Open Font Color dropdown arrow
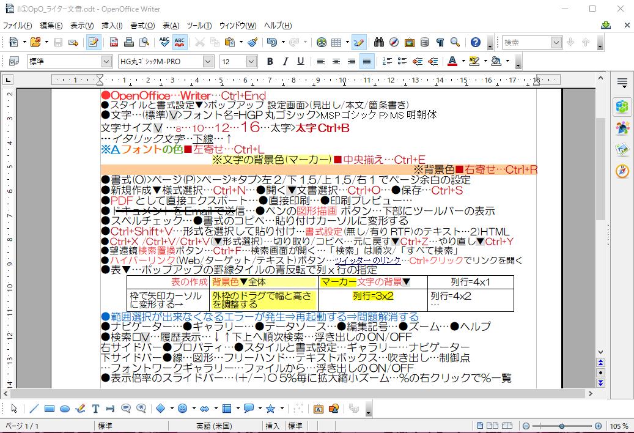The height and width of the screenshot is (433, 634). (463, 61)
